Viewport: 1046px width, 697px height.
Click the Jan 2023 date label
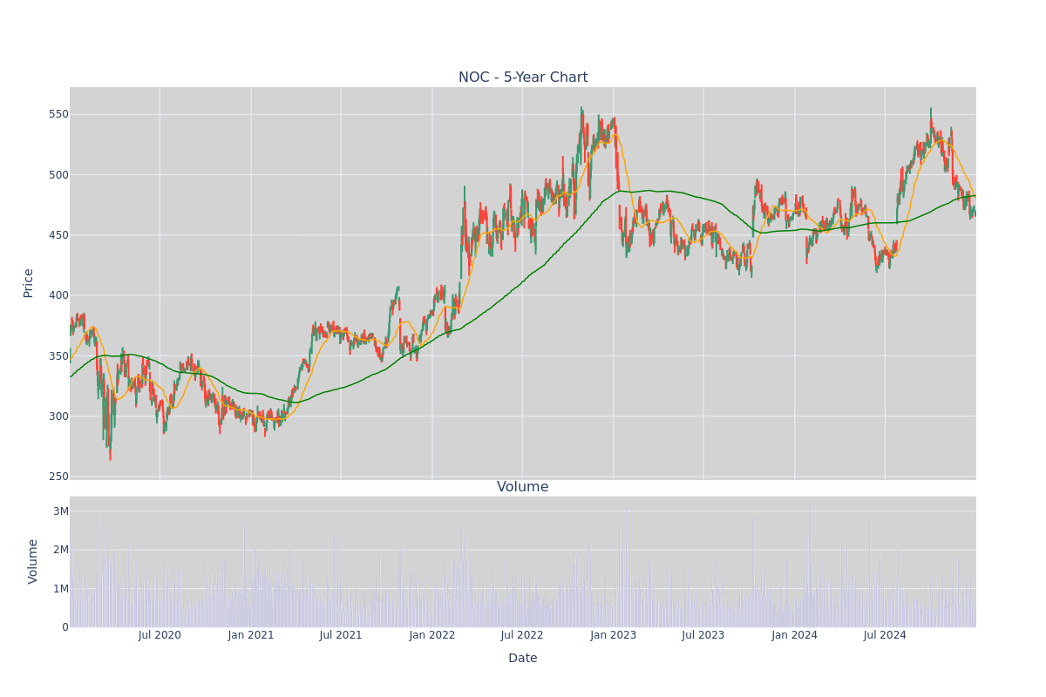click(x=614, y=635)
